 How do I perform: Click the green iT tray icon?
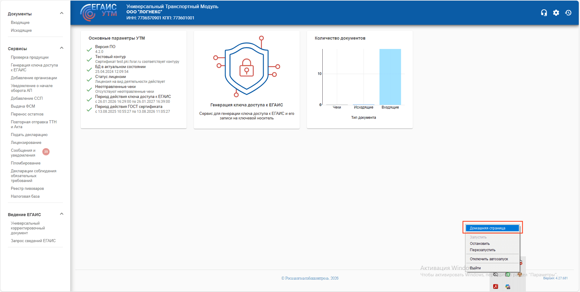pyautogui.click(x=507, y=274)
